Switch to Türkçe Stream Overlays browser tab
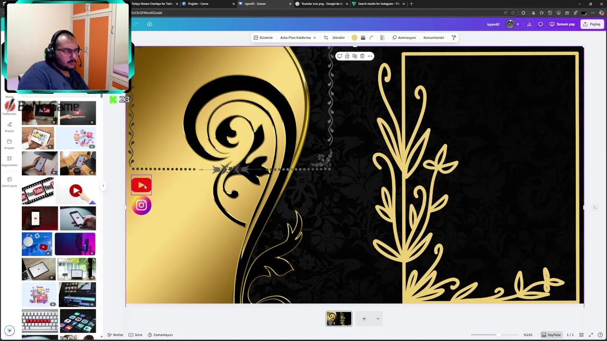 pyautogui.click(x=152, y=4)
